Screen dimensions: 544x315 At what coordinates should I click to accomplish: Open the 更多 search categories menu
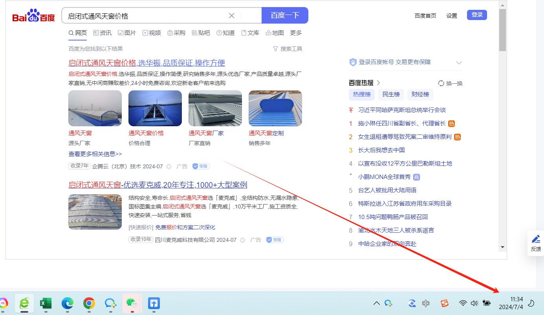296,33
